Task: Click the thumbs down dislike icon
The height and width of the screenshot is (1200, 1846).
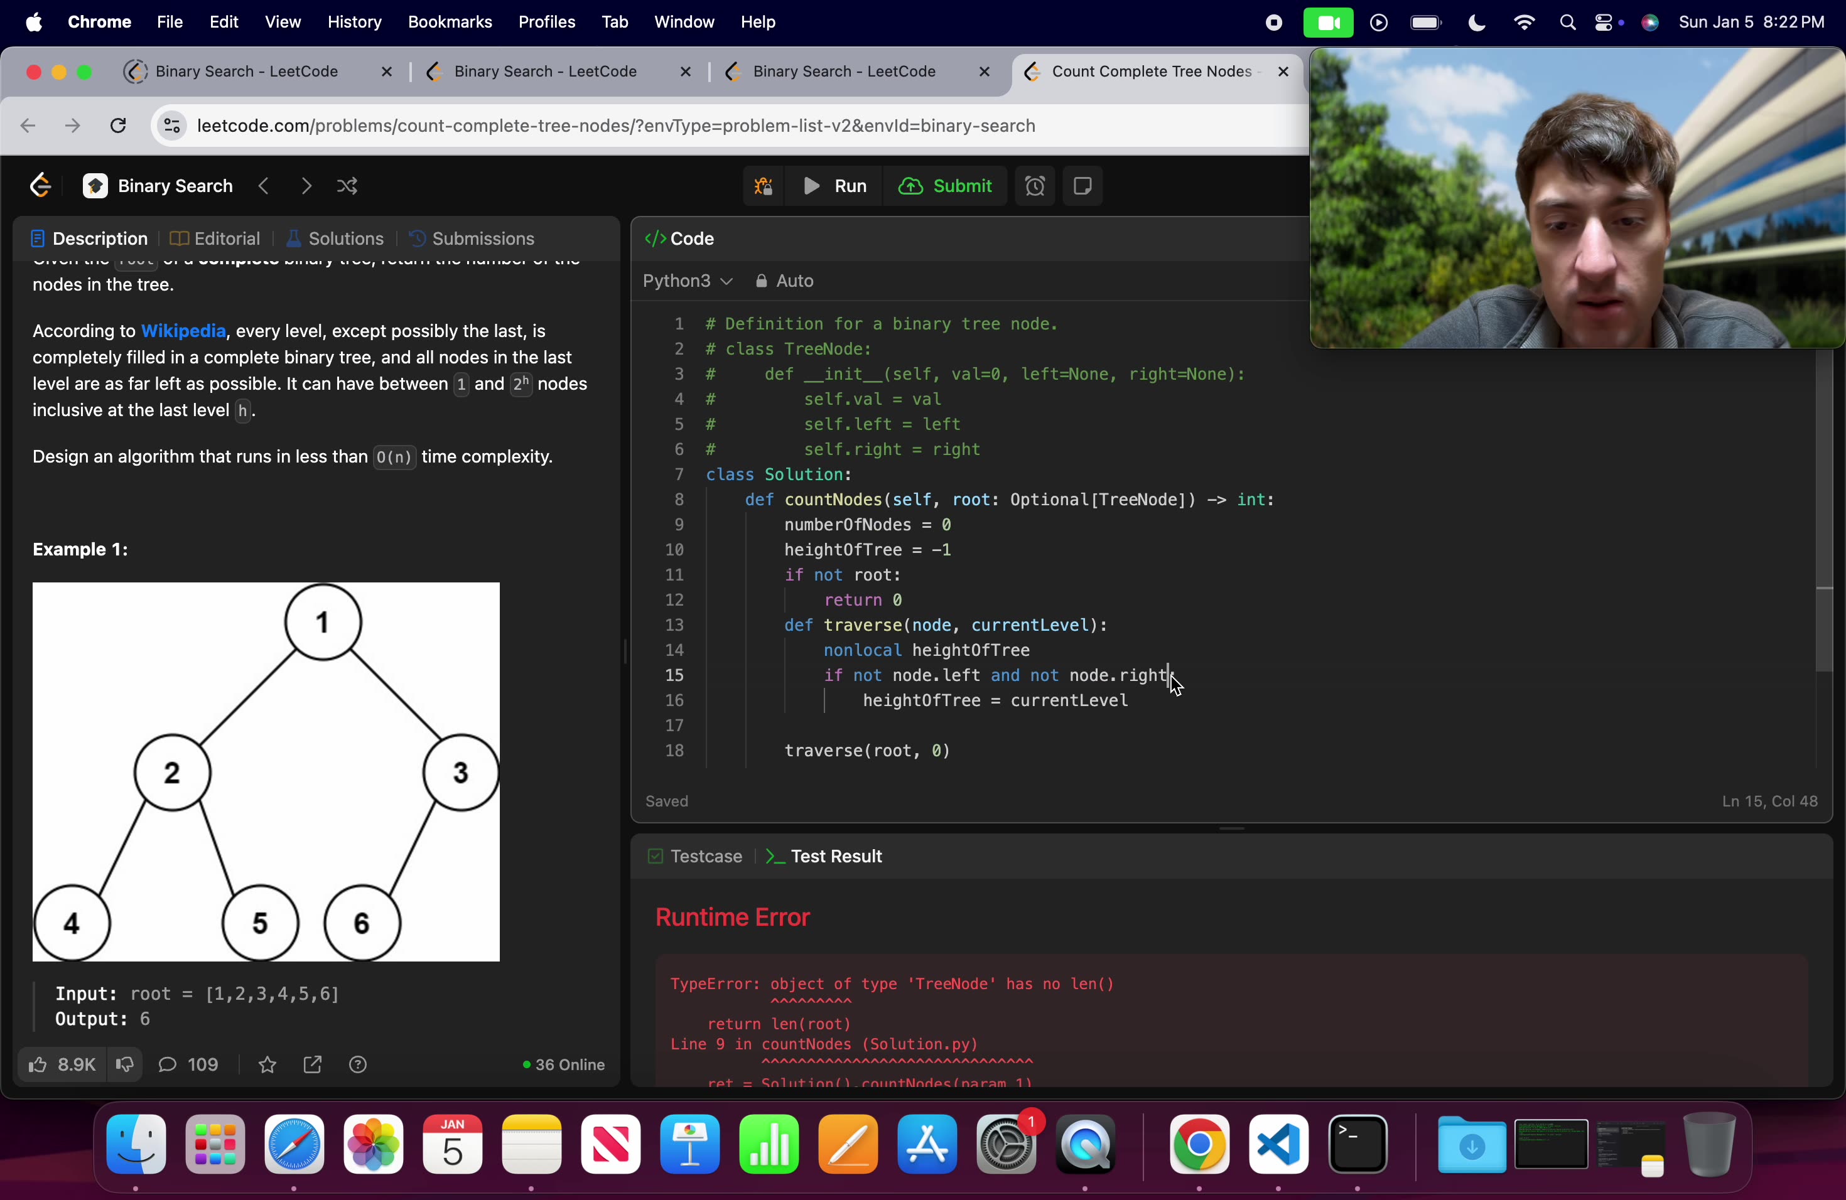Action: click(125, 1064)
